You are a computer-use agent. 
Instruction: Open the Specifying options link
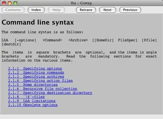pyautogui.click(x=35, y=69)
